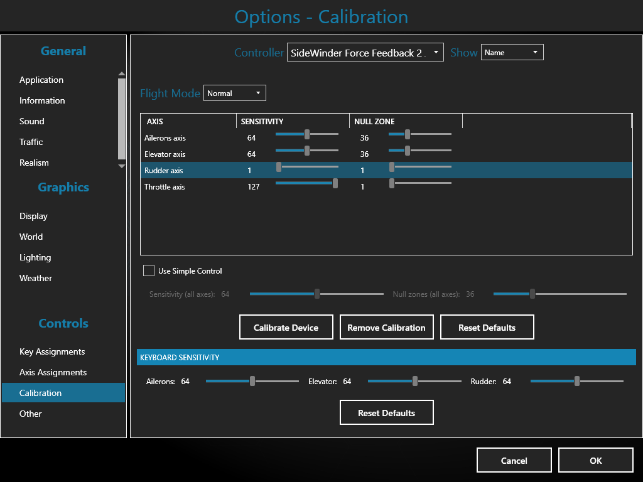Viewport: 643px width, 482px height.
Task: Confirm settings with OK button
Action: point(596,460)
